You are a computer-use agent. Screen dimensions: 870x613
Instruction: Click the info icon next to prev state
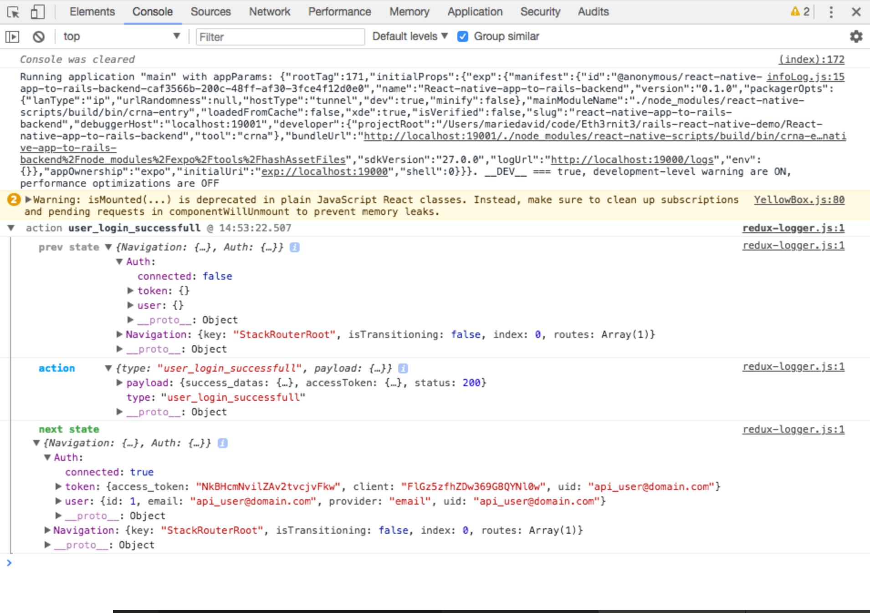click(295, 247)
